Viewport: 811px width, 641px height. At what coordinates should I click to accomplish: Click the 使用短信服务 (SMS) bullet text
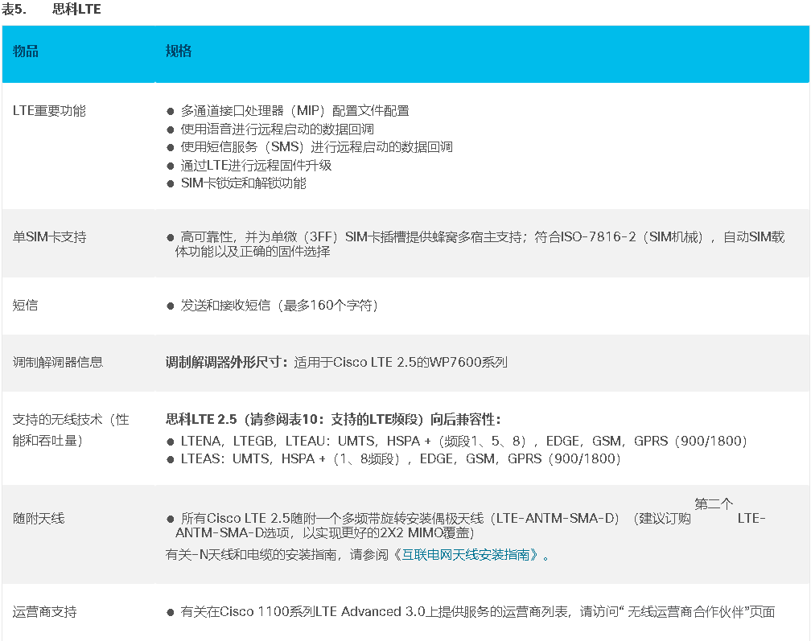pyautogui.click(x=316, y=147)
